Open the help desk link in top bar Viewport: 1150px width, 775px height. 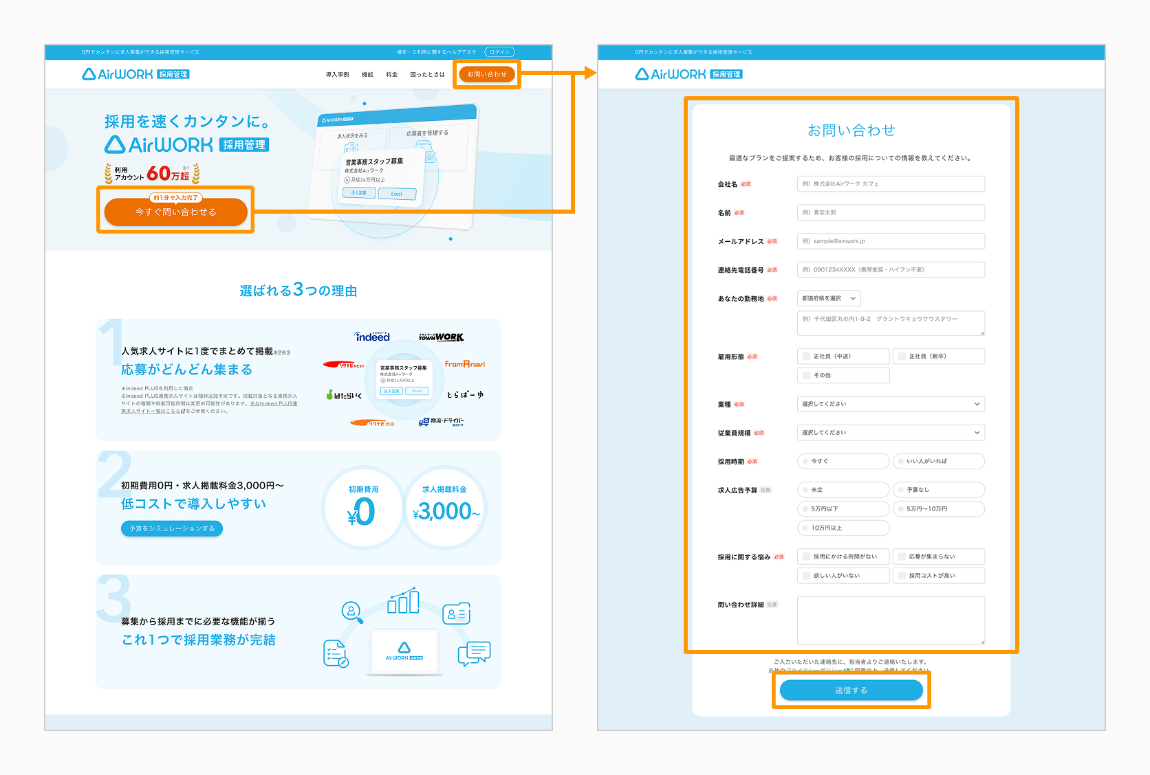click(x=436, y=52)
